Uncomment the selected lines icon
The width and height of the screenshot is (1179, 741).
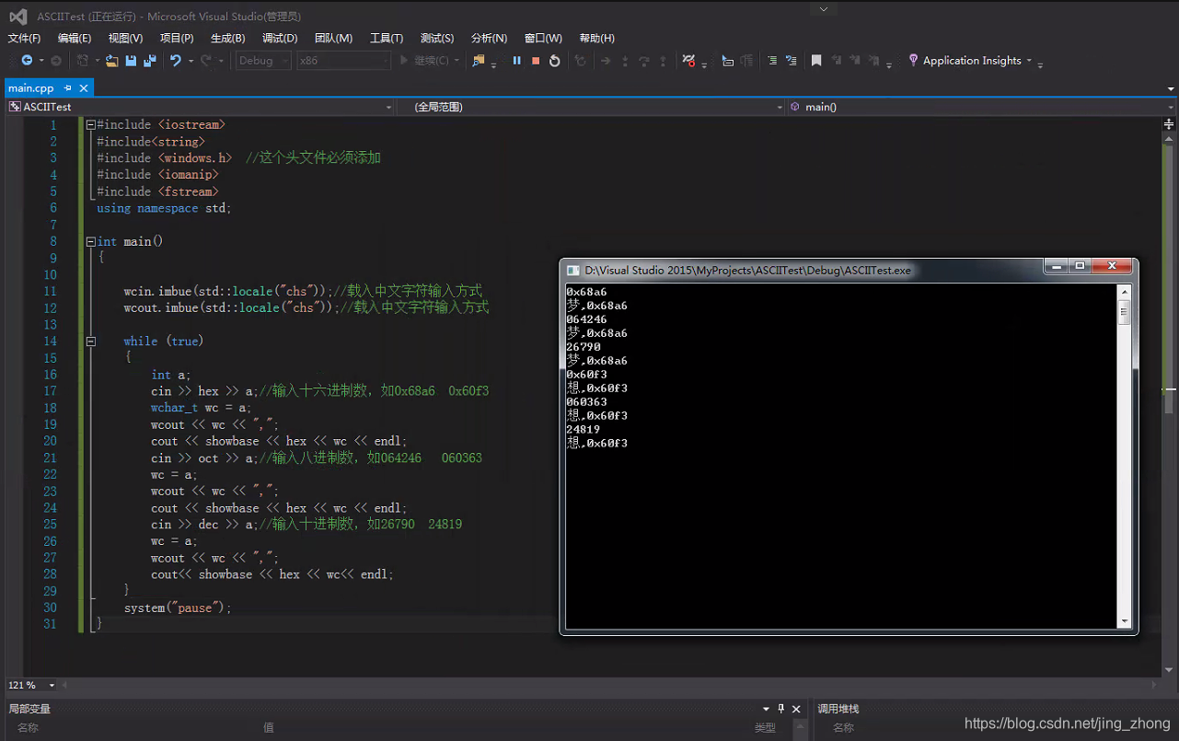pos(791,61)
